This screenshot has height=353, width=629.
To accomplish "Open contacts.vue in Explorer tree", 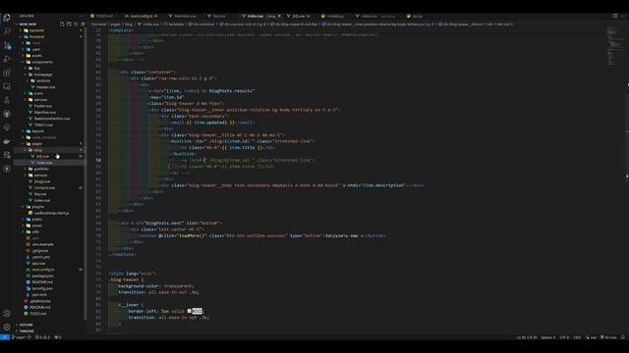I will click(x=44, y=187).
